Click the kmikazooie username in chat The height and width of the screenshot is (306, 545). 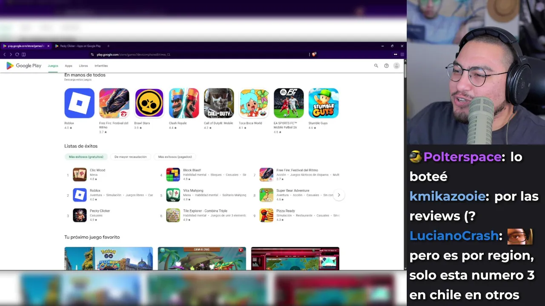447,196
